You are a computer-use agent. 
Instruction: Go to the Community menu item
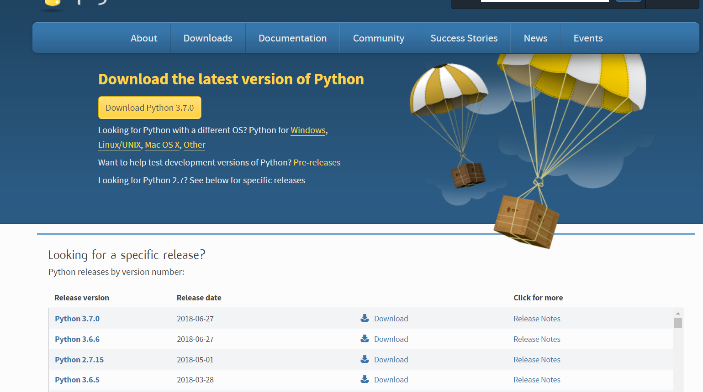click(378, 38)
